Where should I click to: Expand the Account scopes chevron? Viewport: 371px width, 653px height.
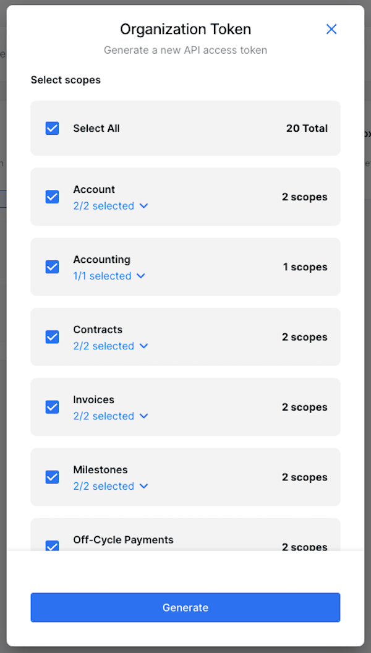(144, 206)
